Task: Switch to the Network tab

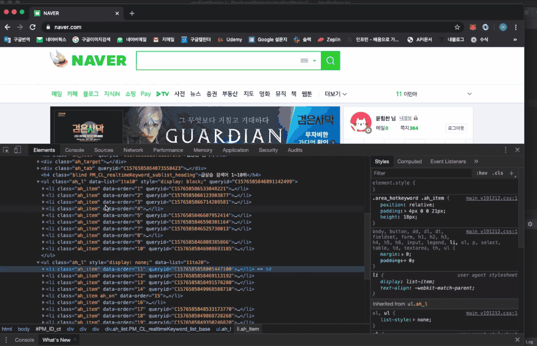Action: pos(133,150)
